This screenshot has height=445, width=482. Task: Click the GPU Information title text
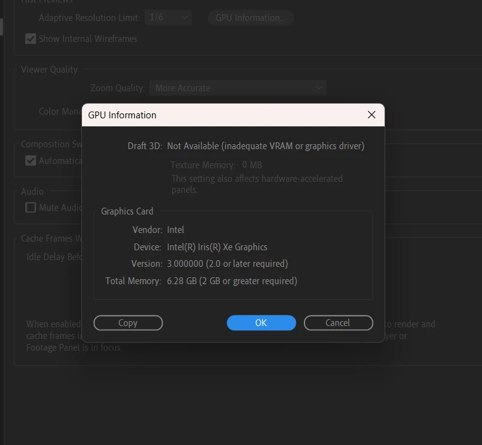tap(122, 115)
